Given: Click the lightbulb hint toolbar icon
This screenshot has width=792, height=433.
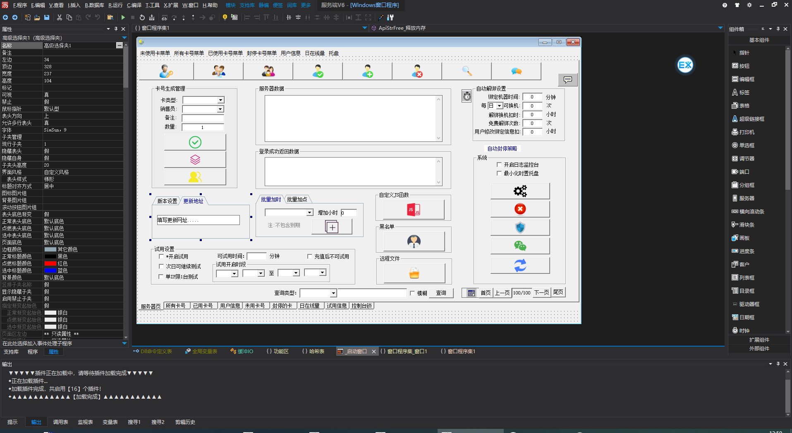Looking at the screenshot, I should point(225,17).
